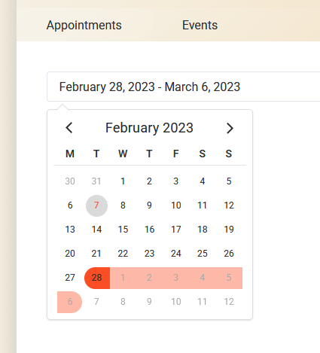Select grayed January 30 date
Screen dimensions: 320x353
[x=70, y=181]
